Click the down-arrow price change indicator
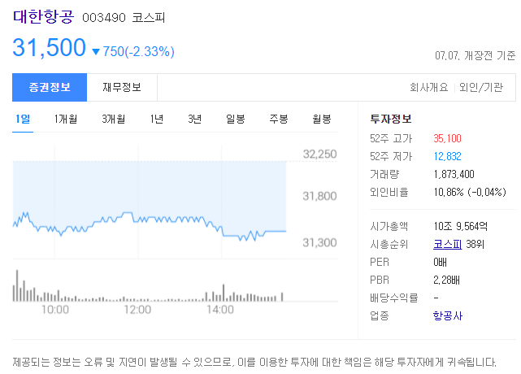 [96, 52]
